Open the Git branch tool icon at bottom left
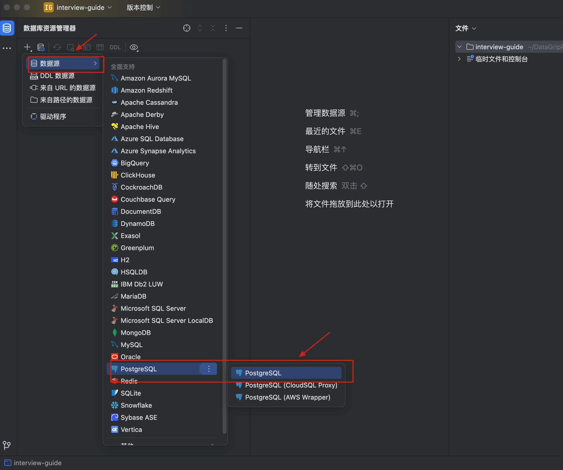The width and height of the screenshot is (563, 470). point(7,445)
